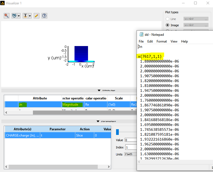Viewport: 213px width, 172px height.
Task: Click the Units field
Action: tap(130, 154)
